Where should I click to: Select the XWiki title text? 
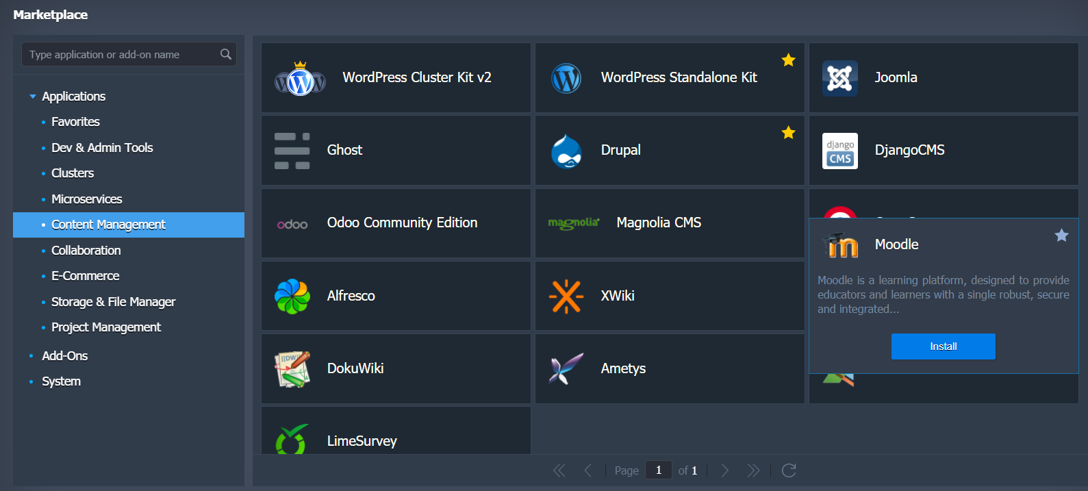[x=618, y=296]
